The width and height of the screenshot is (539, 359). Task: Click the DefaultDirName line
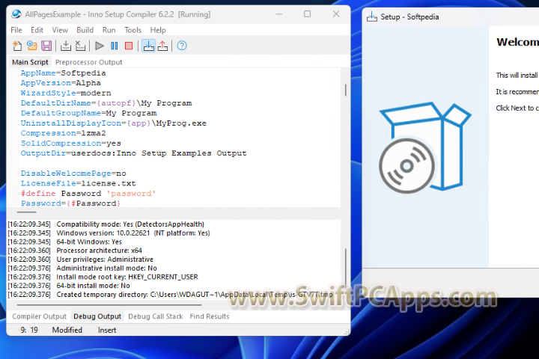click(x=106, y=103)
